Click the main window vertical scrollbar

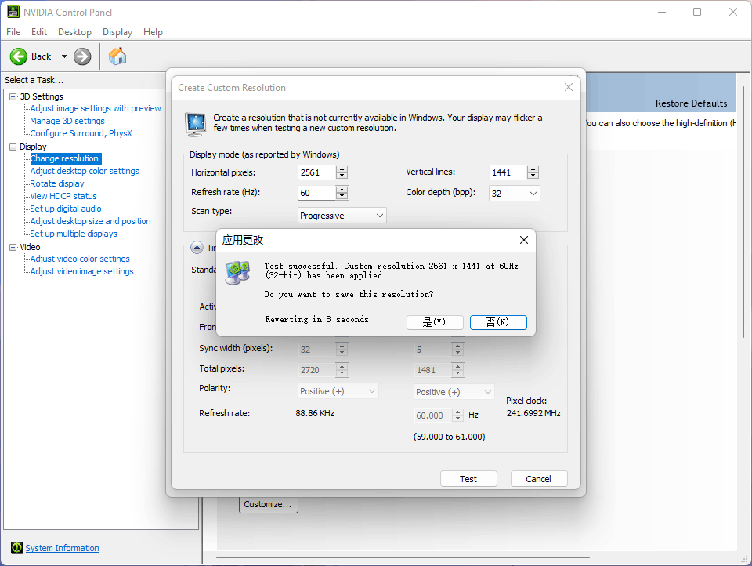click(x=743, y=211)
